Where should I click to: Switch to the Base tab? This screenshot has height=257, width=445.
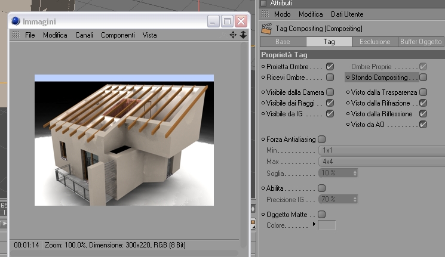coord(283,42)
